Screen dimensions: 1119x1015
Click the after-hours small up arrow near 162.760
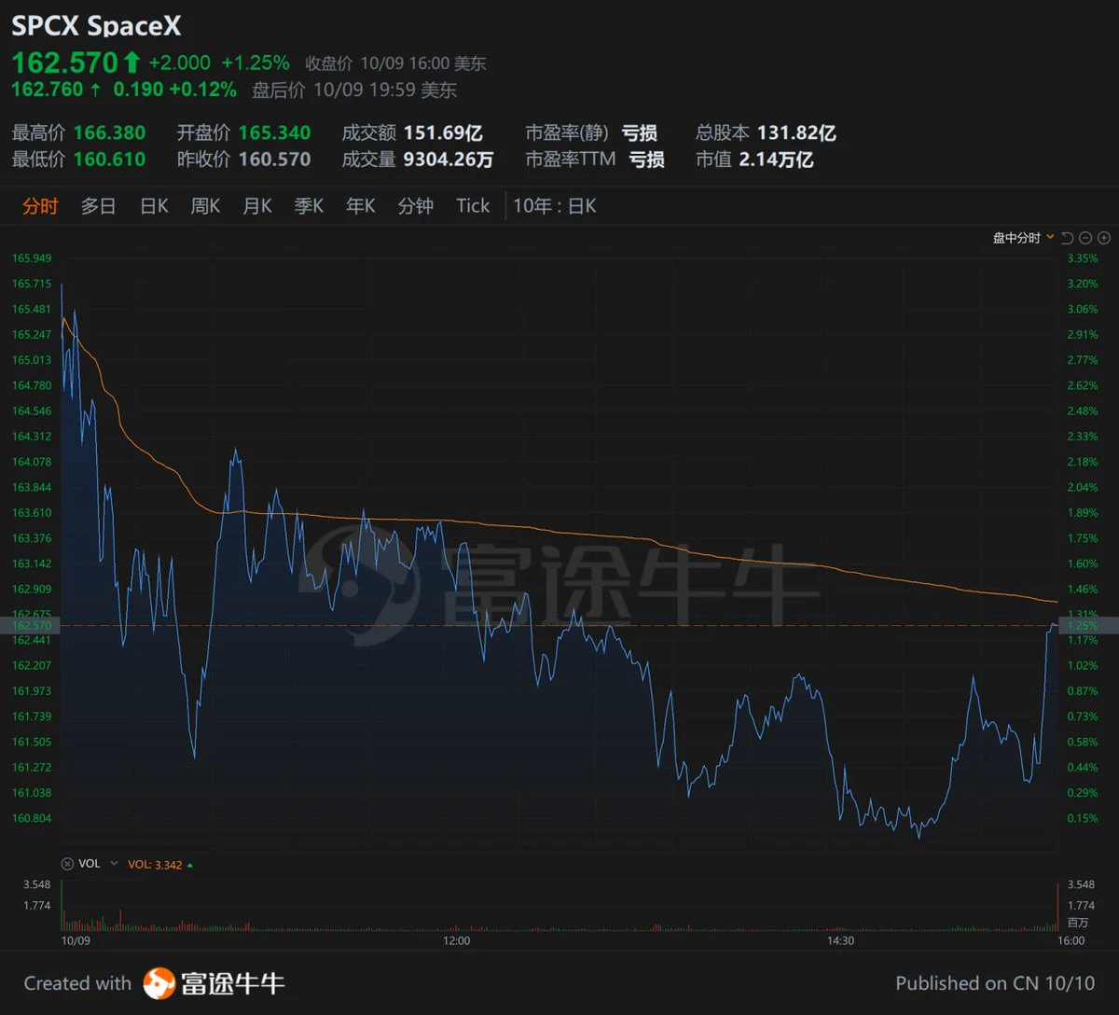(x=94, y=90)
